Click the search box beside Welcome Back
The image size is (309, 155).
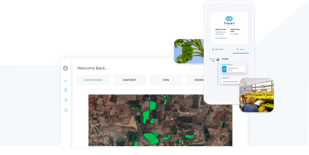pos(197,67)
